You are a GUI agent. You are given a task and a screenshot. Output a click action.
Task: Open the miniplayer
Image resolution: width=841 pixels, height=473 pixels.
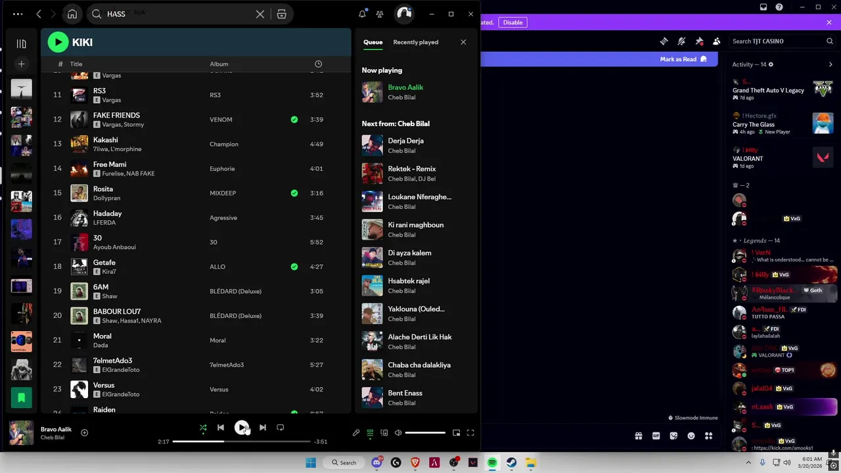457,433
